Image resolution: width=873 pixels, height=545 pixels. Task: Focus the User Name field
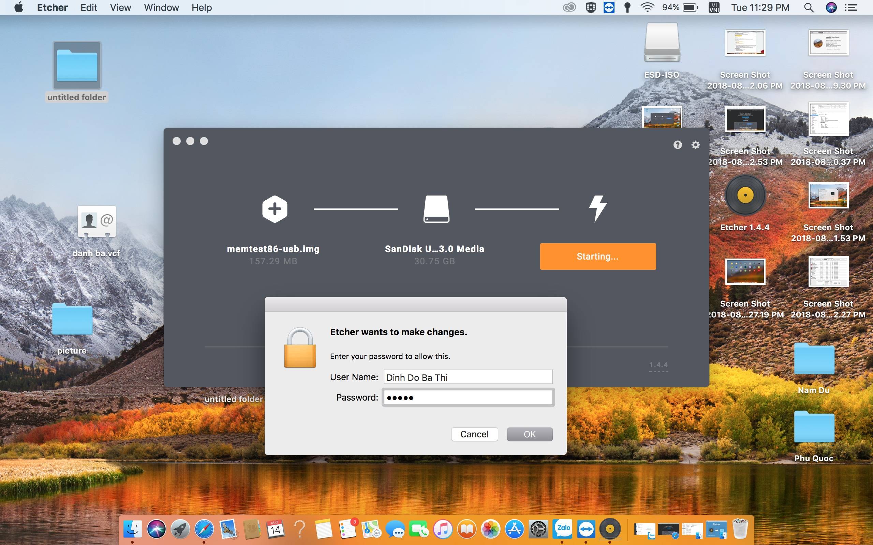coord(468,377)
